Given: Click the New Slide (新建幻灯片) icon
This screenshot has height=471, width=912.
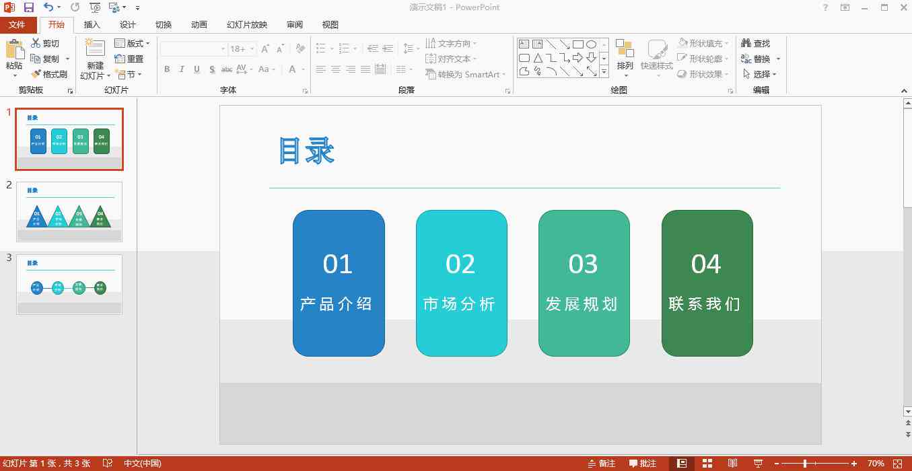Looking at the screenshot, I should tap(96, 48).
